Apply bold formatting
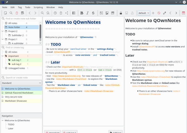This screenshot has width=187, height=133. tap(82, 13)
